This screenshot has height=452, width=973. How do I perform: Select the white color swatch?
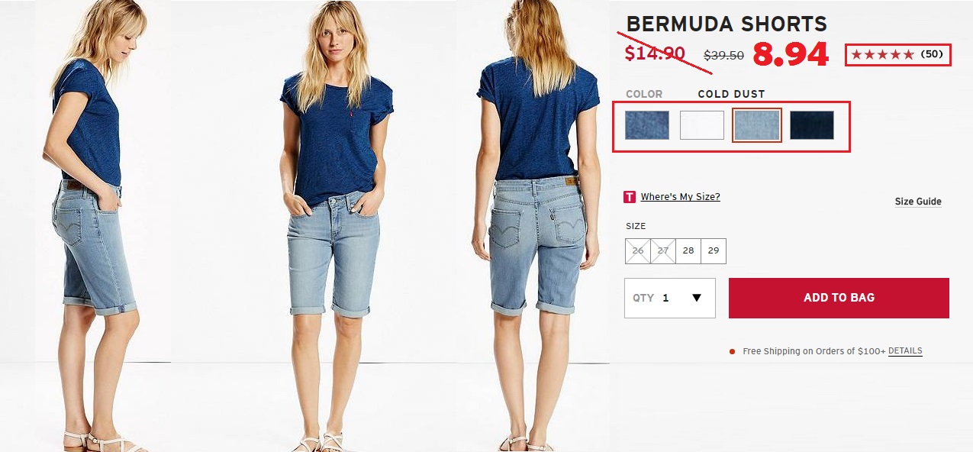(702, 125)
